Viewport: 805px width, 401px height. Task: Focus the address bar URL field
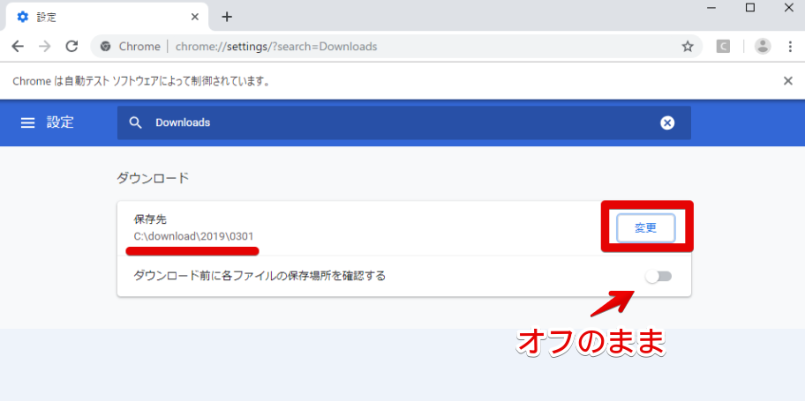click(x=396, y=47)
